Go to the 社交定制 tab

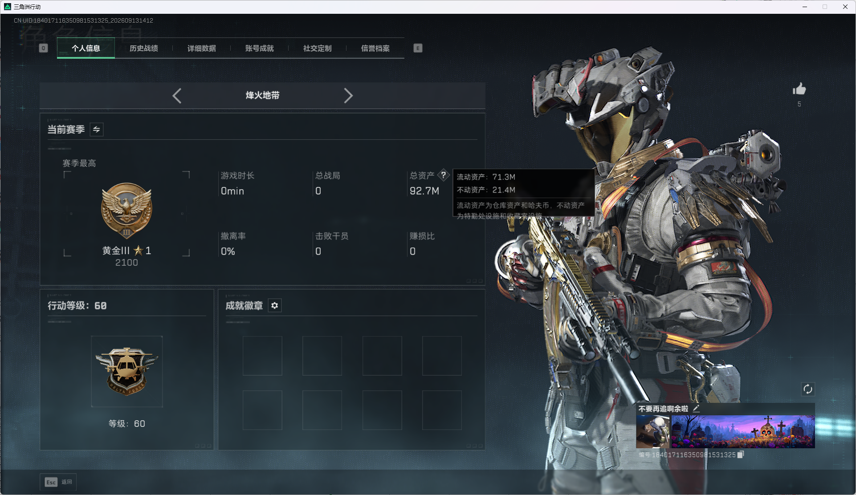[318, 48]
